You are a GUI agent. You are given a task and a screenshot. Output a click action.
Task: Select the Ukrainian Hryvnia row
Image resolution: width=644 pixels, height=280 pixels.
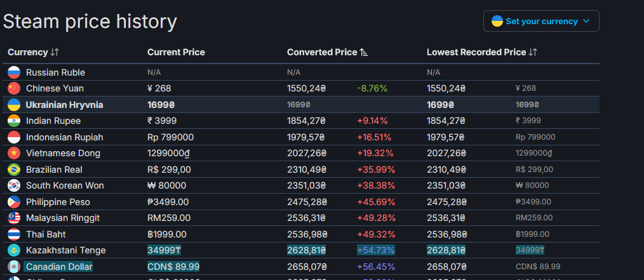[64, 105]
